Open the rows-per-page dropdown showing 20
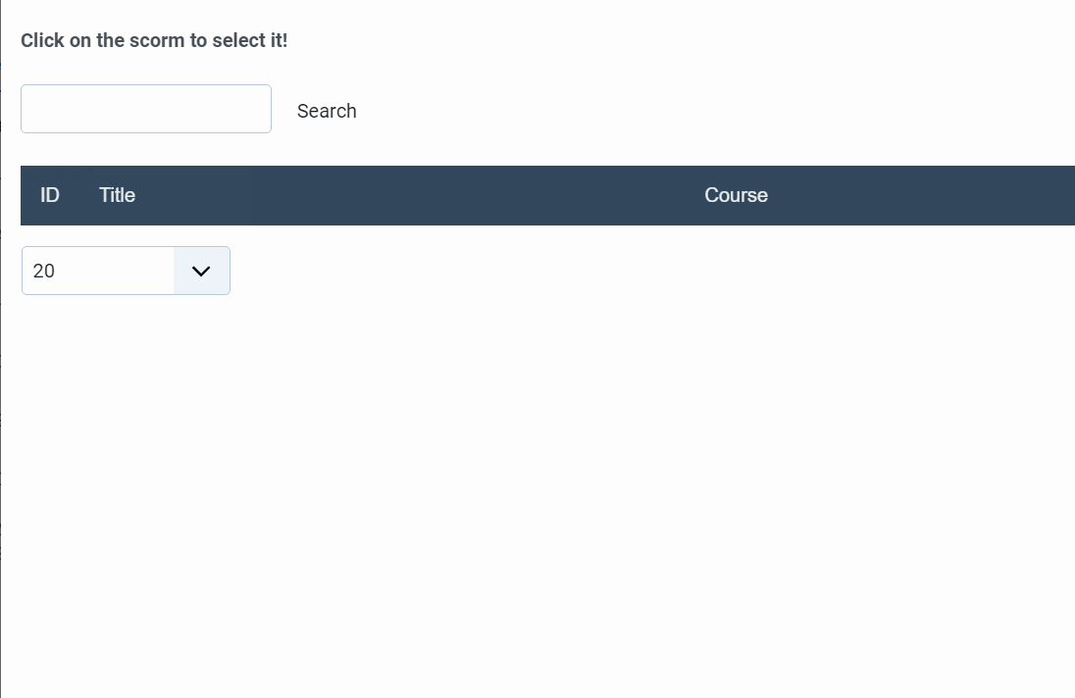 pos(126,271)
